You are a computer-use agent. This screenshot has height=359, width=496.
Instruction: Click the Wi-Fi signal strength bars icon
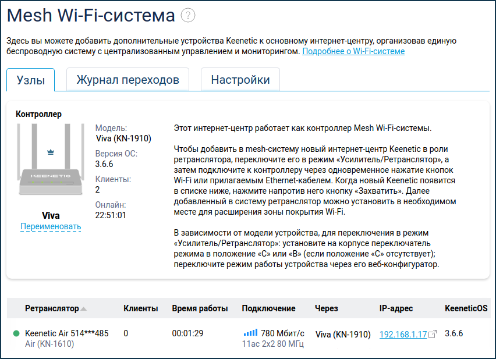point(250,332)
